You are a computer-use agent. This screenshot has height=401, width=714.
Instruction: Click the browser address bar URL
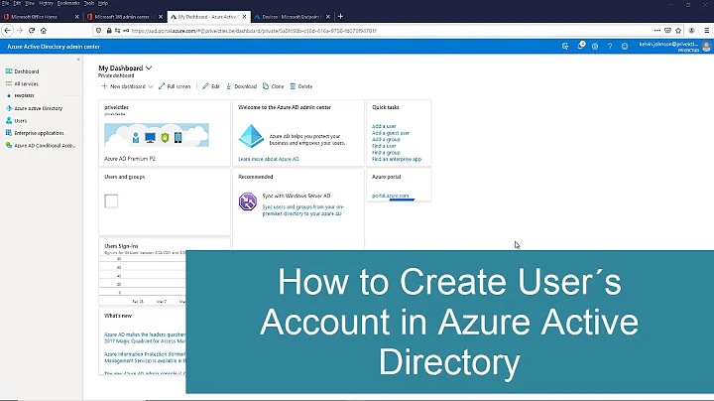[254, 31]
